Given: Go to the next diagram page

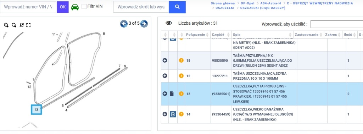Looking at the screenshot, I should click(x=144, y=24).
